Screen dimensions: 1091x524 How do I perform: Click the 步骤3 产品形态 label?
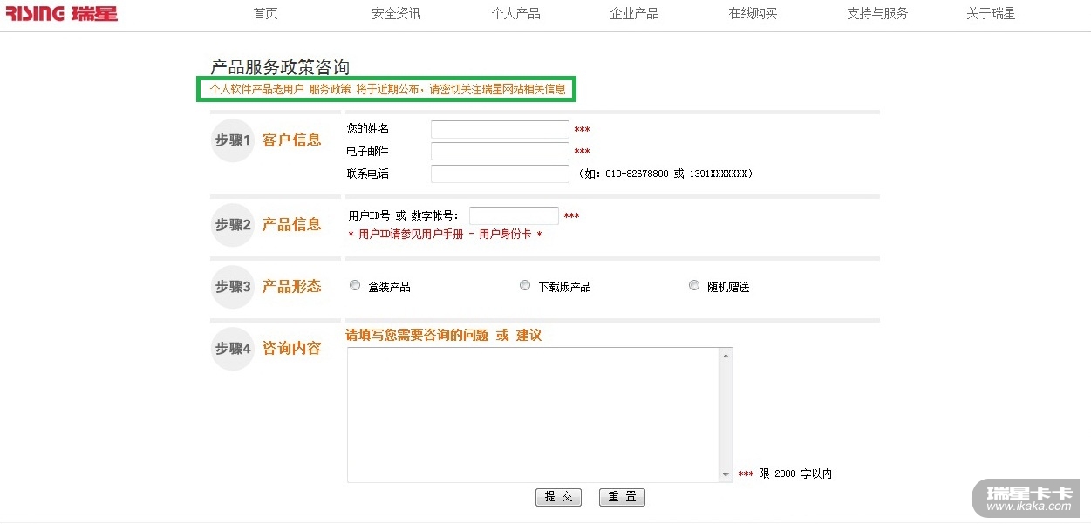[267, 286]
